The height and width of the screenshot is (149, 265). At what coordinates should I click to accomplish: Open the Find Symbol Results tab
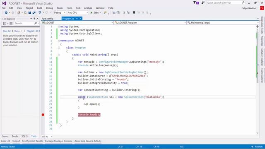click(x=32, y=141)
